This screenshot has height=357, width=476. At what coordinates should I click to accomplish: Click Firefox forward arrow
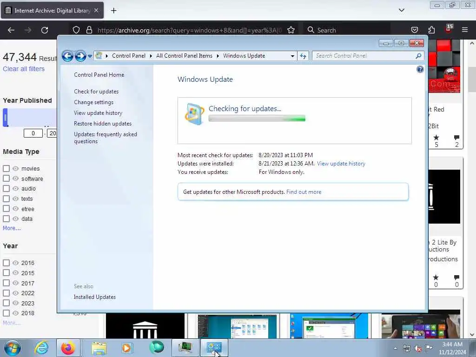[x=28, y=30]
